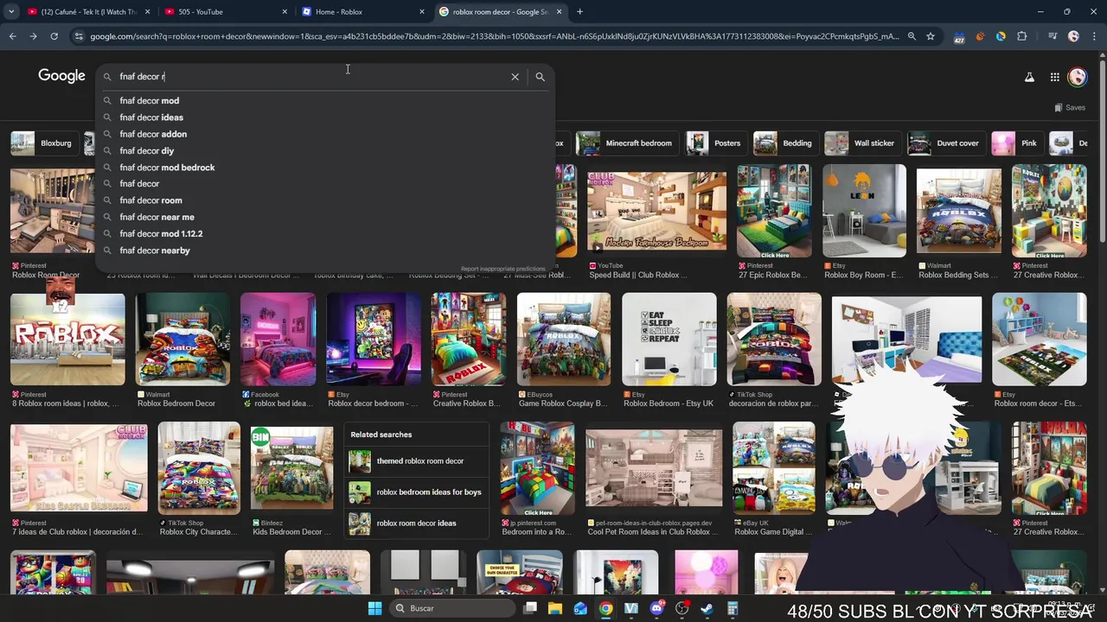Open Calculator from the taskbar
This screenshot has width=1107, height=622.
(x=732, y=608)
